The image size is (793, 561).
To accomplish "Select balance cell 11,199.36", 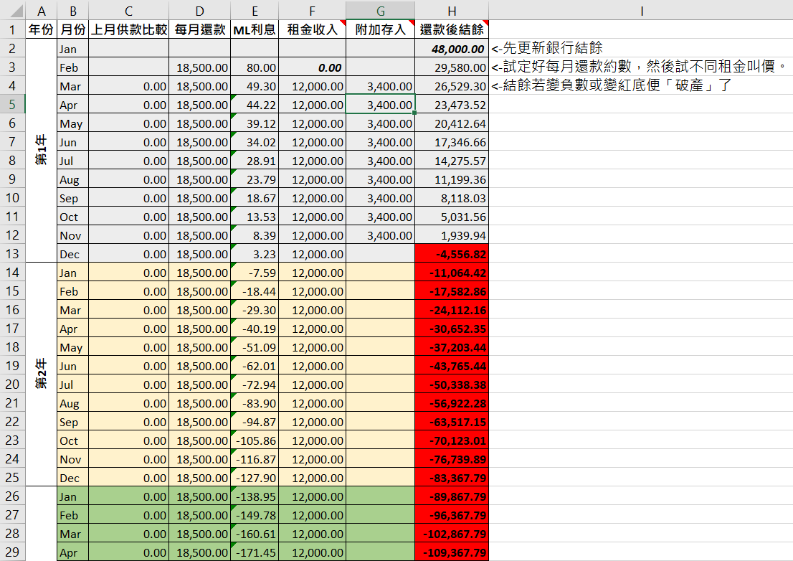I will click(452, 179).
